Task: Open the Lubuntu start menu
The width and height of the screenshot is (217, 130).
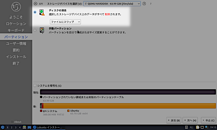Action: point(2,127)
